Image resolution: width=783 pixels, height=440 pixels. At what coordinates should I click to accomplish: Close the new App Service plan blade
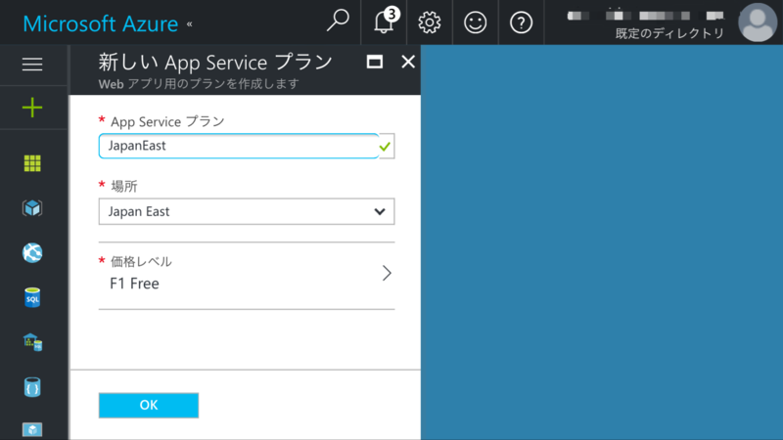pos(408,62)
